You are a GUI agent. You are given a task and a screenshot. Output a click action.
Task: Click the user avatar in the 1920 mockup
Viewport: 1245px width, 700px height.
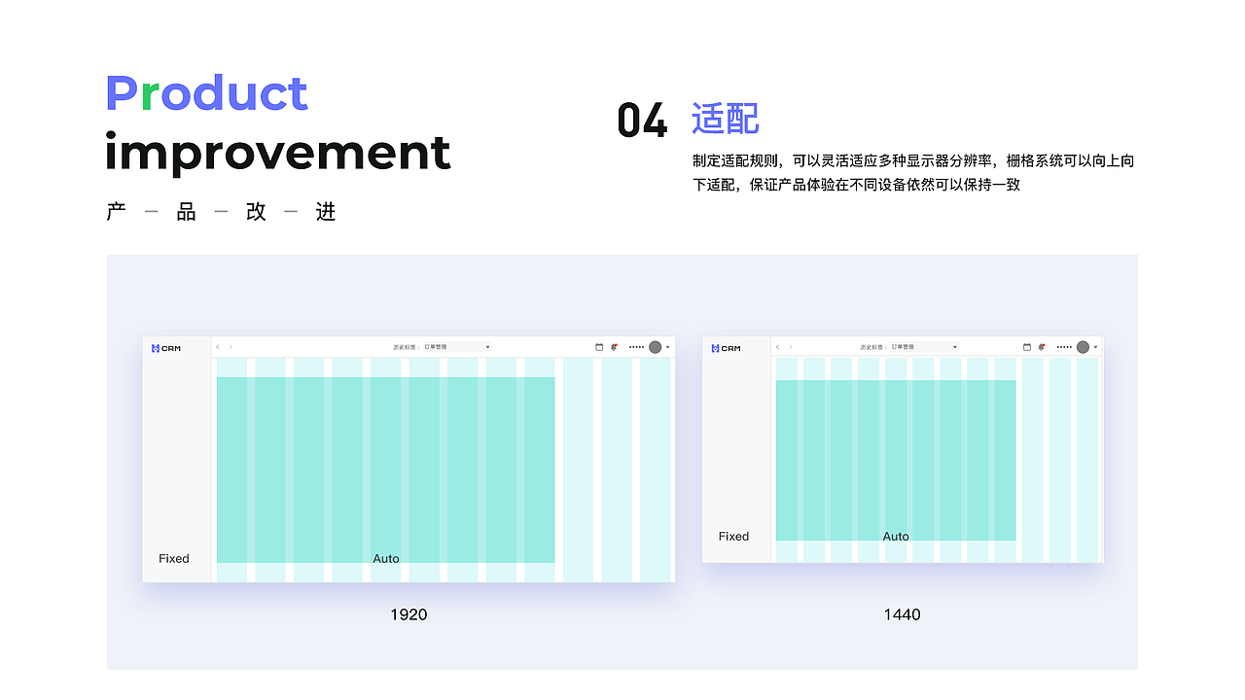click(x=655, y=347)
